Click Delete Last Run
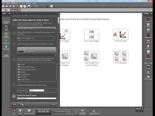The width and height of the screenshot is (155, 116). [94, 112]
